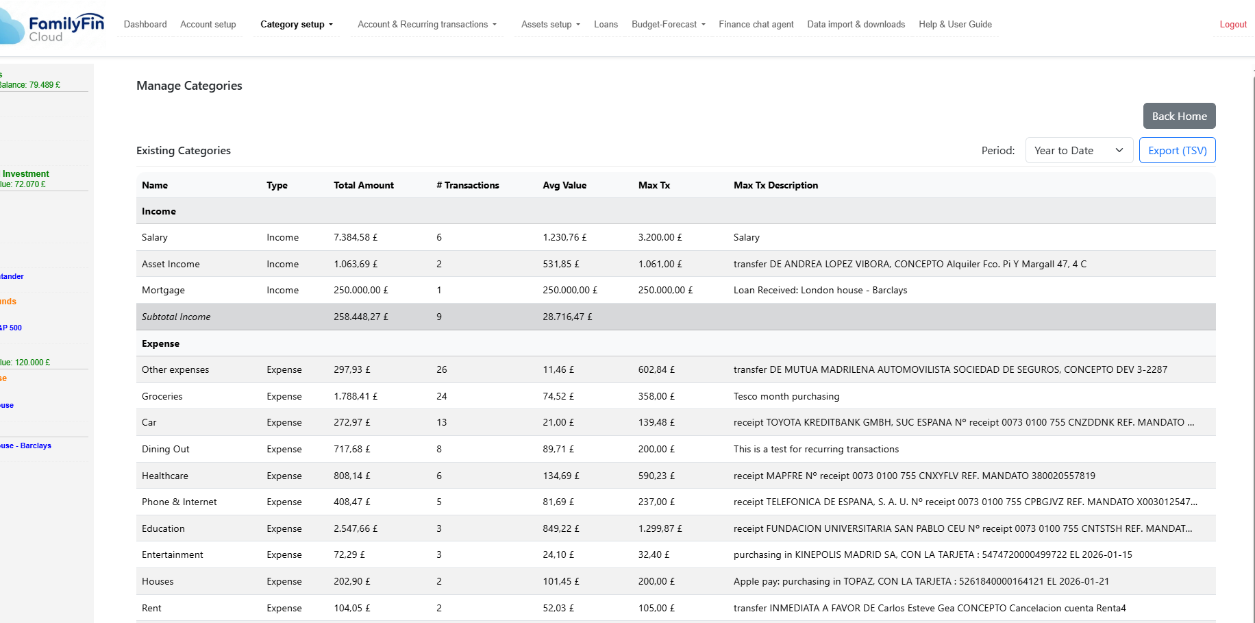Click Tesco month purchasing description
The image size is (1255, 623).
coord(786,396)
